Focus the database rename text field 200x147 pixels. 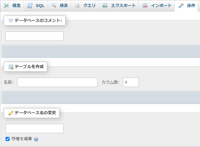[x=35, y=129]
